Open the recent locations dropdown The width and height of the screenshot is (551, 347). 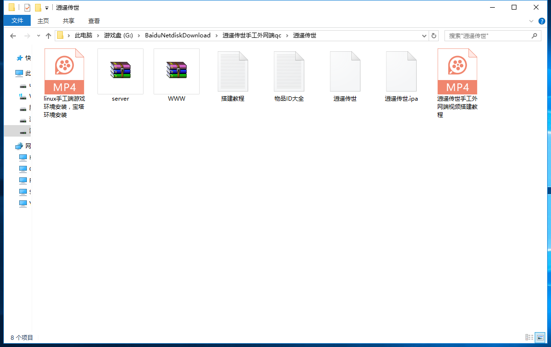tap(39, 36)
